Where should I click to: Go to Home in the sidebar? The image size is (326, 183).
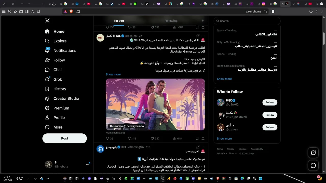click(x=55, y=32)
